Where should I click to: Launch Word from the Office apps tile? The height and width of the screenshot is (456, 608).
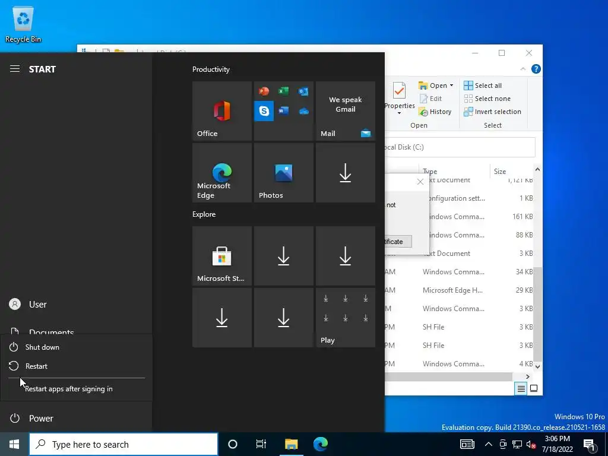(x=283, y=111)
